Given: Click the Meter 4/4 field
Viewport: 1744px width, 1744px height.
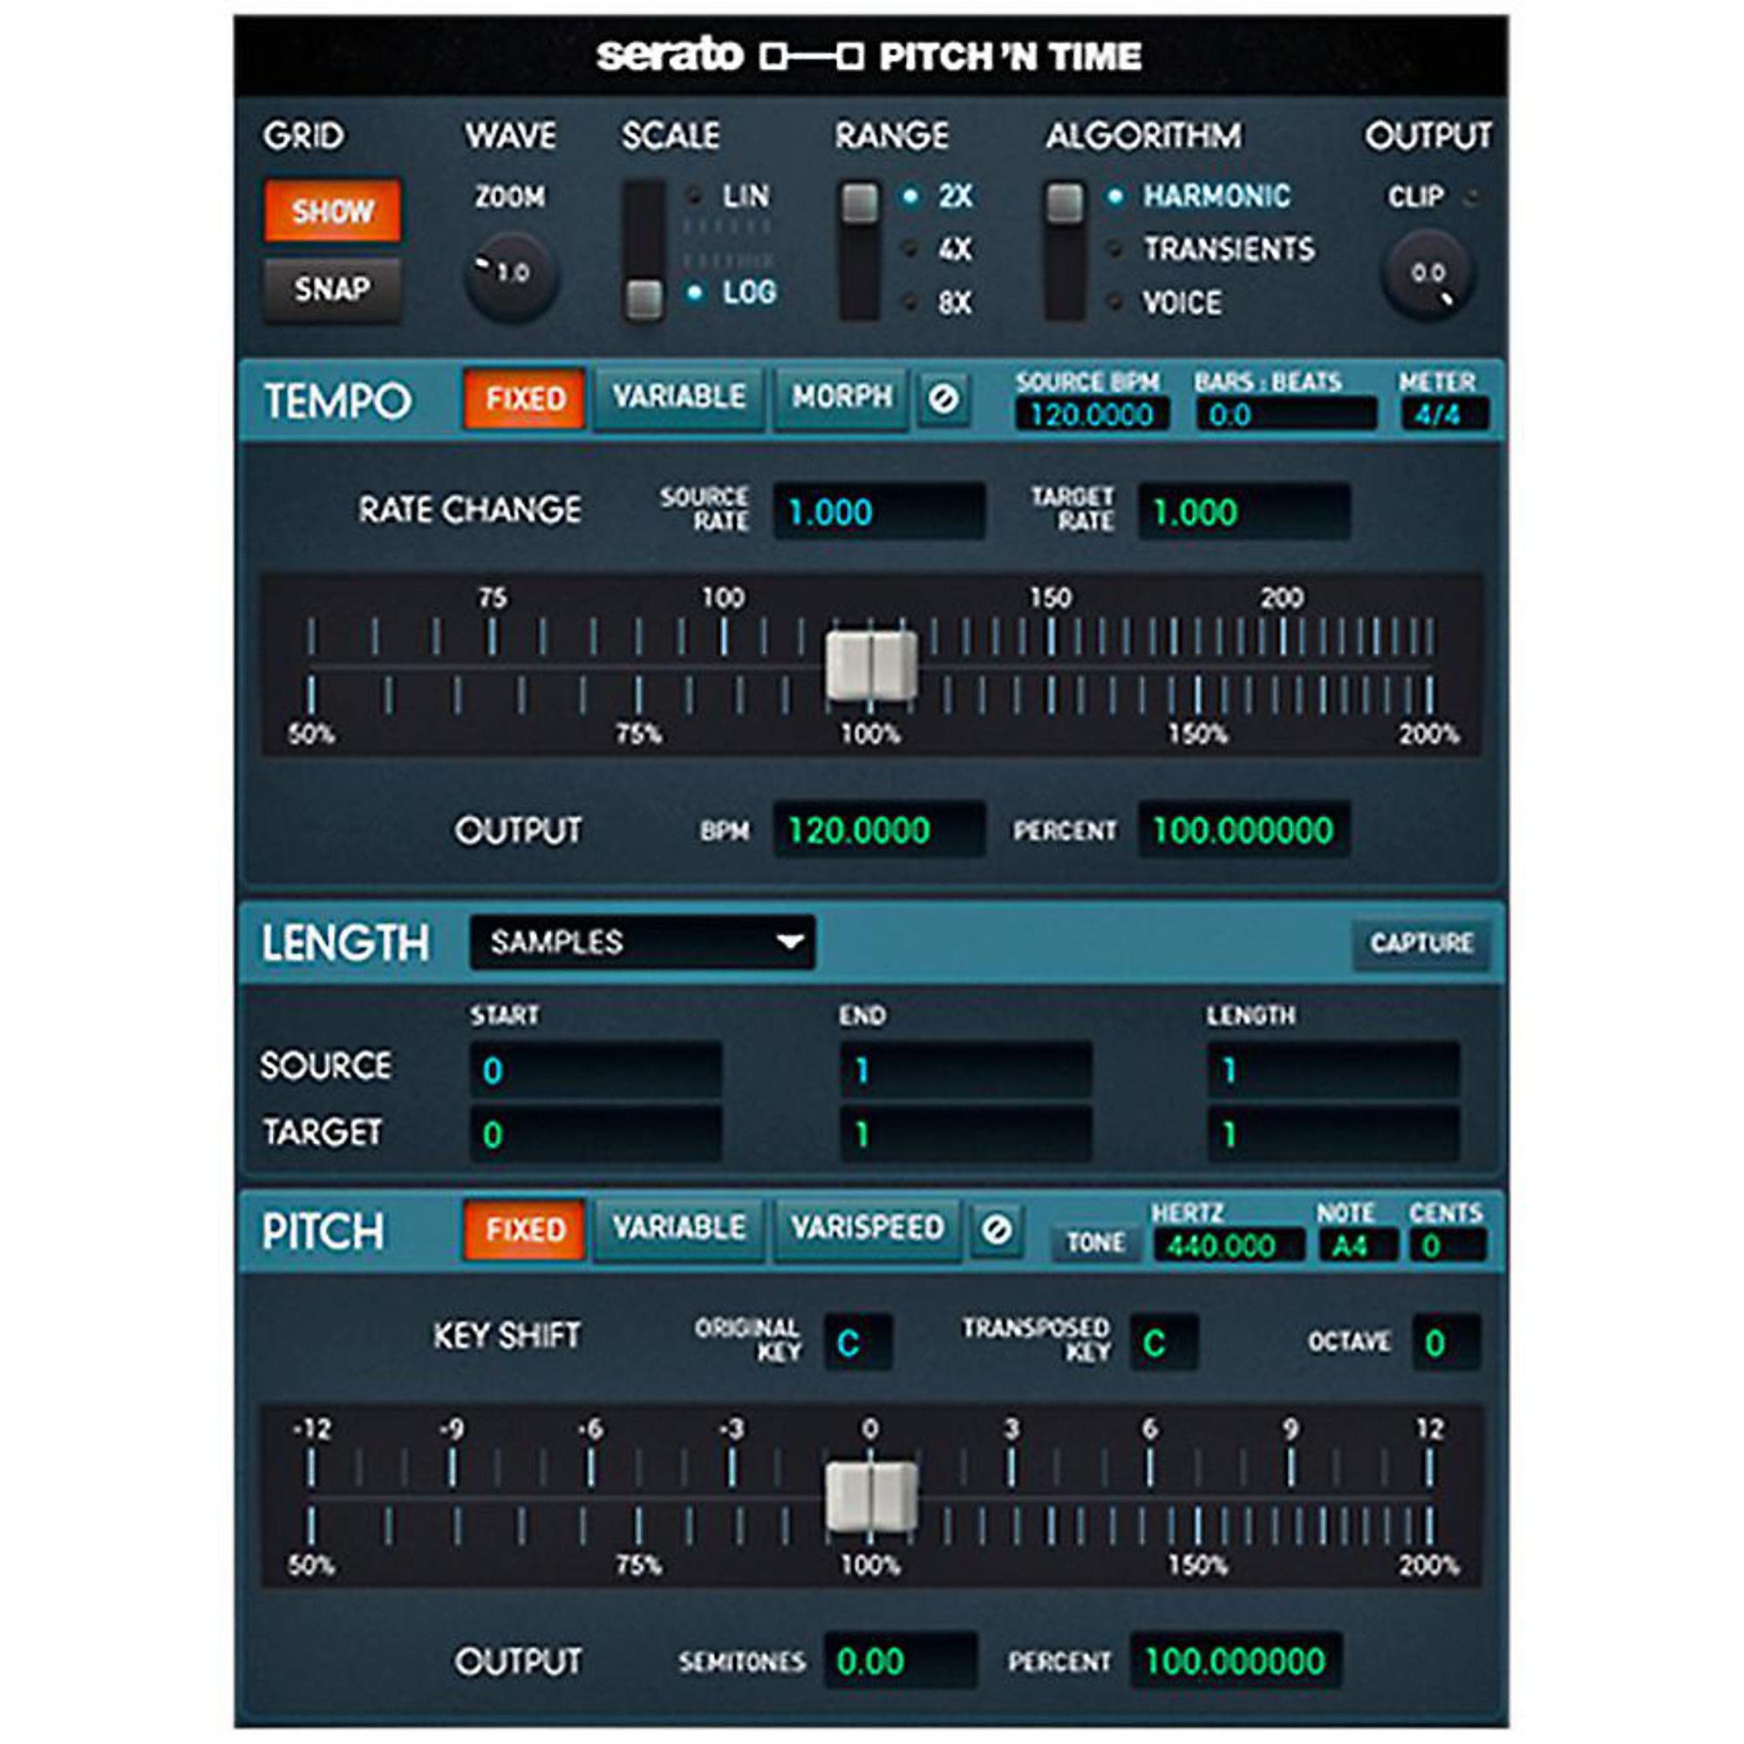Looking at the screenshot, I should (x=1444, y=415).
